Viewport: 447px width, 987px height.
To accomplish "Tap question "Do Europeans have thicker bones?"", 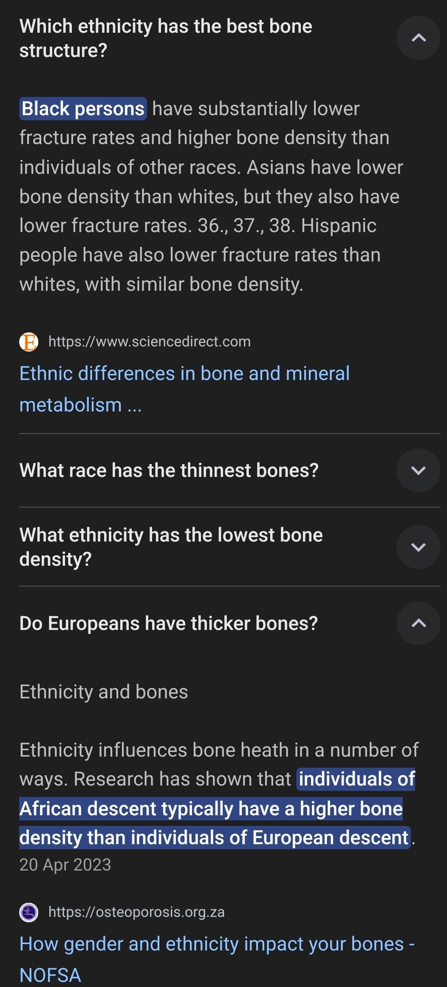I will point(168,624).
